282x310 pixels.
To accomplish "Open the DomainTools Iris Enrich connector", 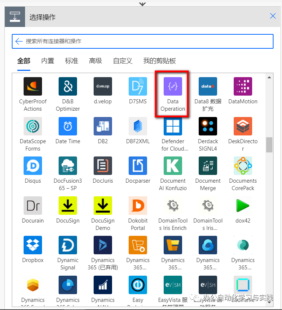I will coord(173,206).
